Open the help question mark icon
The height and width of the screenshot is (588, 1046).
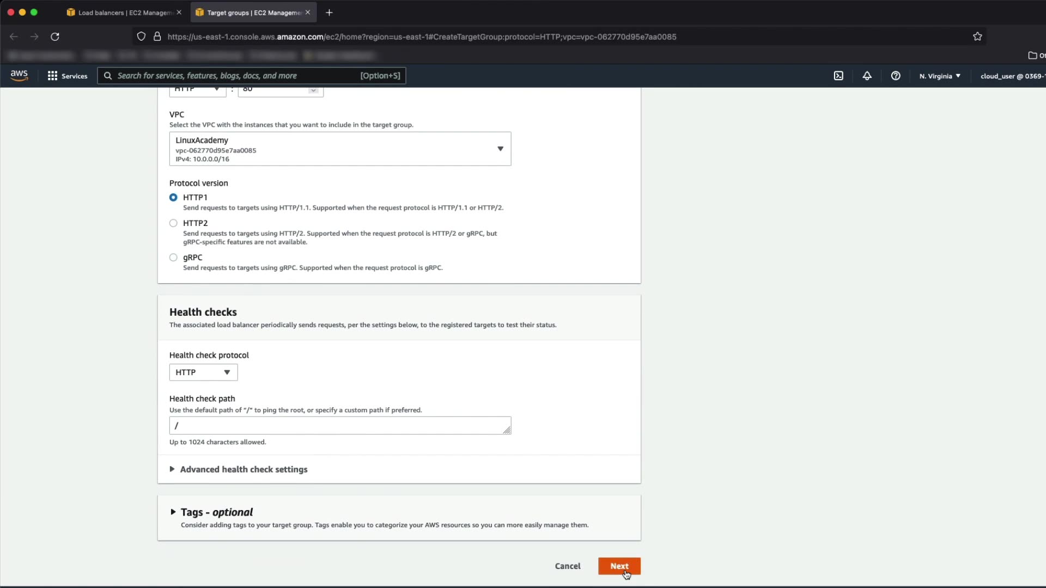point(896,76)
